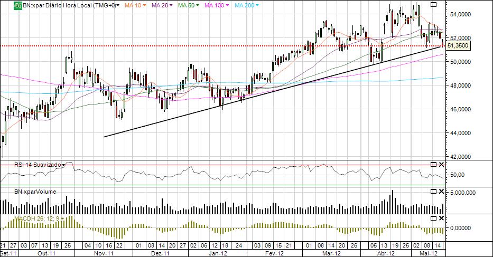Maximize the MACDH indicator panel
This screenshot has width=493, height=257.
click(x=434, y=218)
